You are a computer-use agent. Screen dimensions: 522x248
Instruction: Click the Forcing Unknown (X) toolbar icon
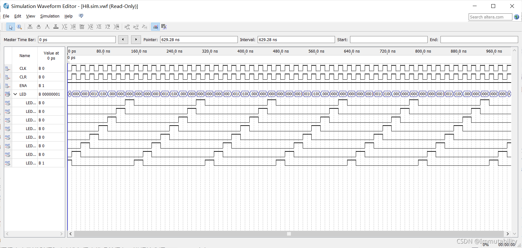point(30,27)
